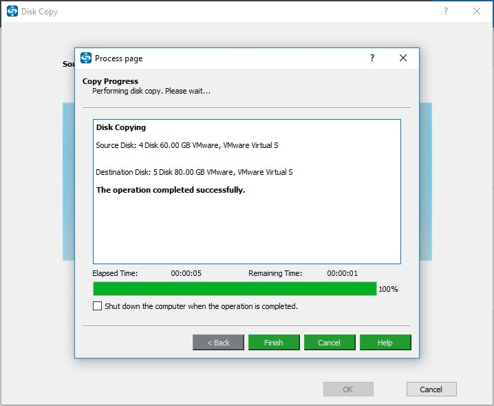Close the Disk Copy window with X
Image resolution: width=494 pixels, height=406 pixels.
(477, 12)
